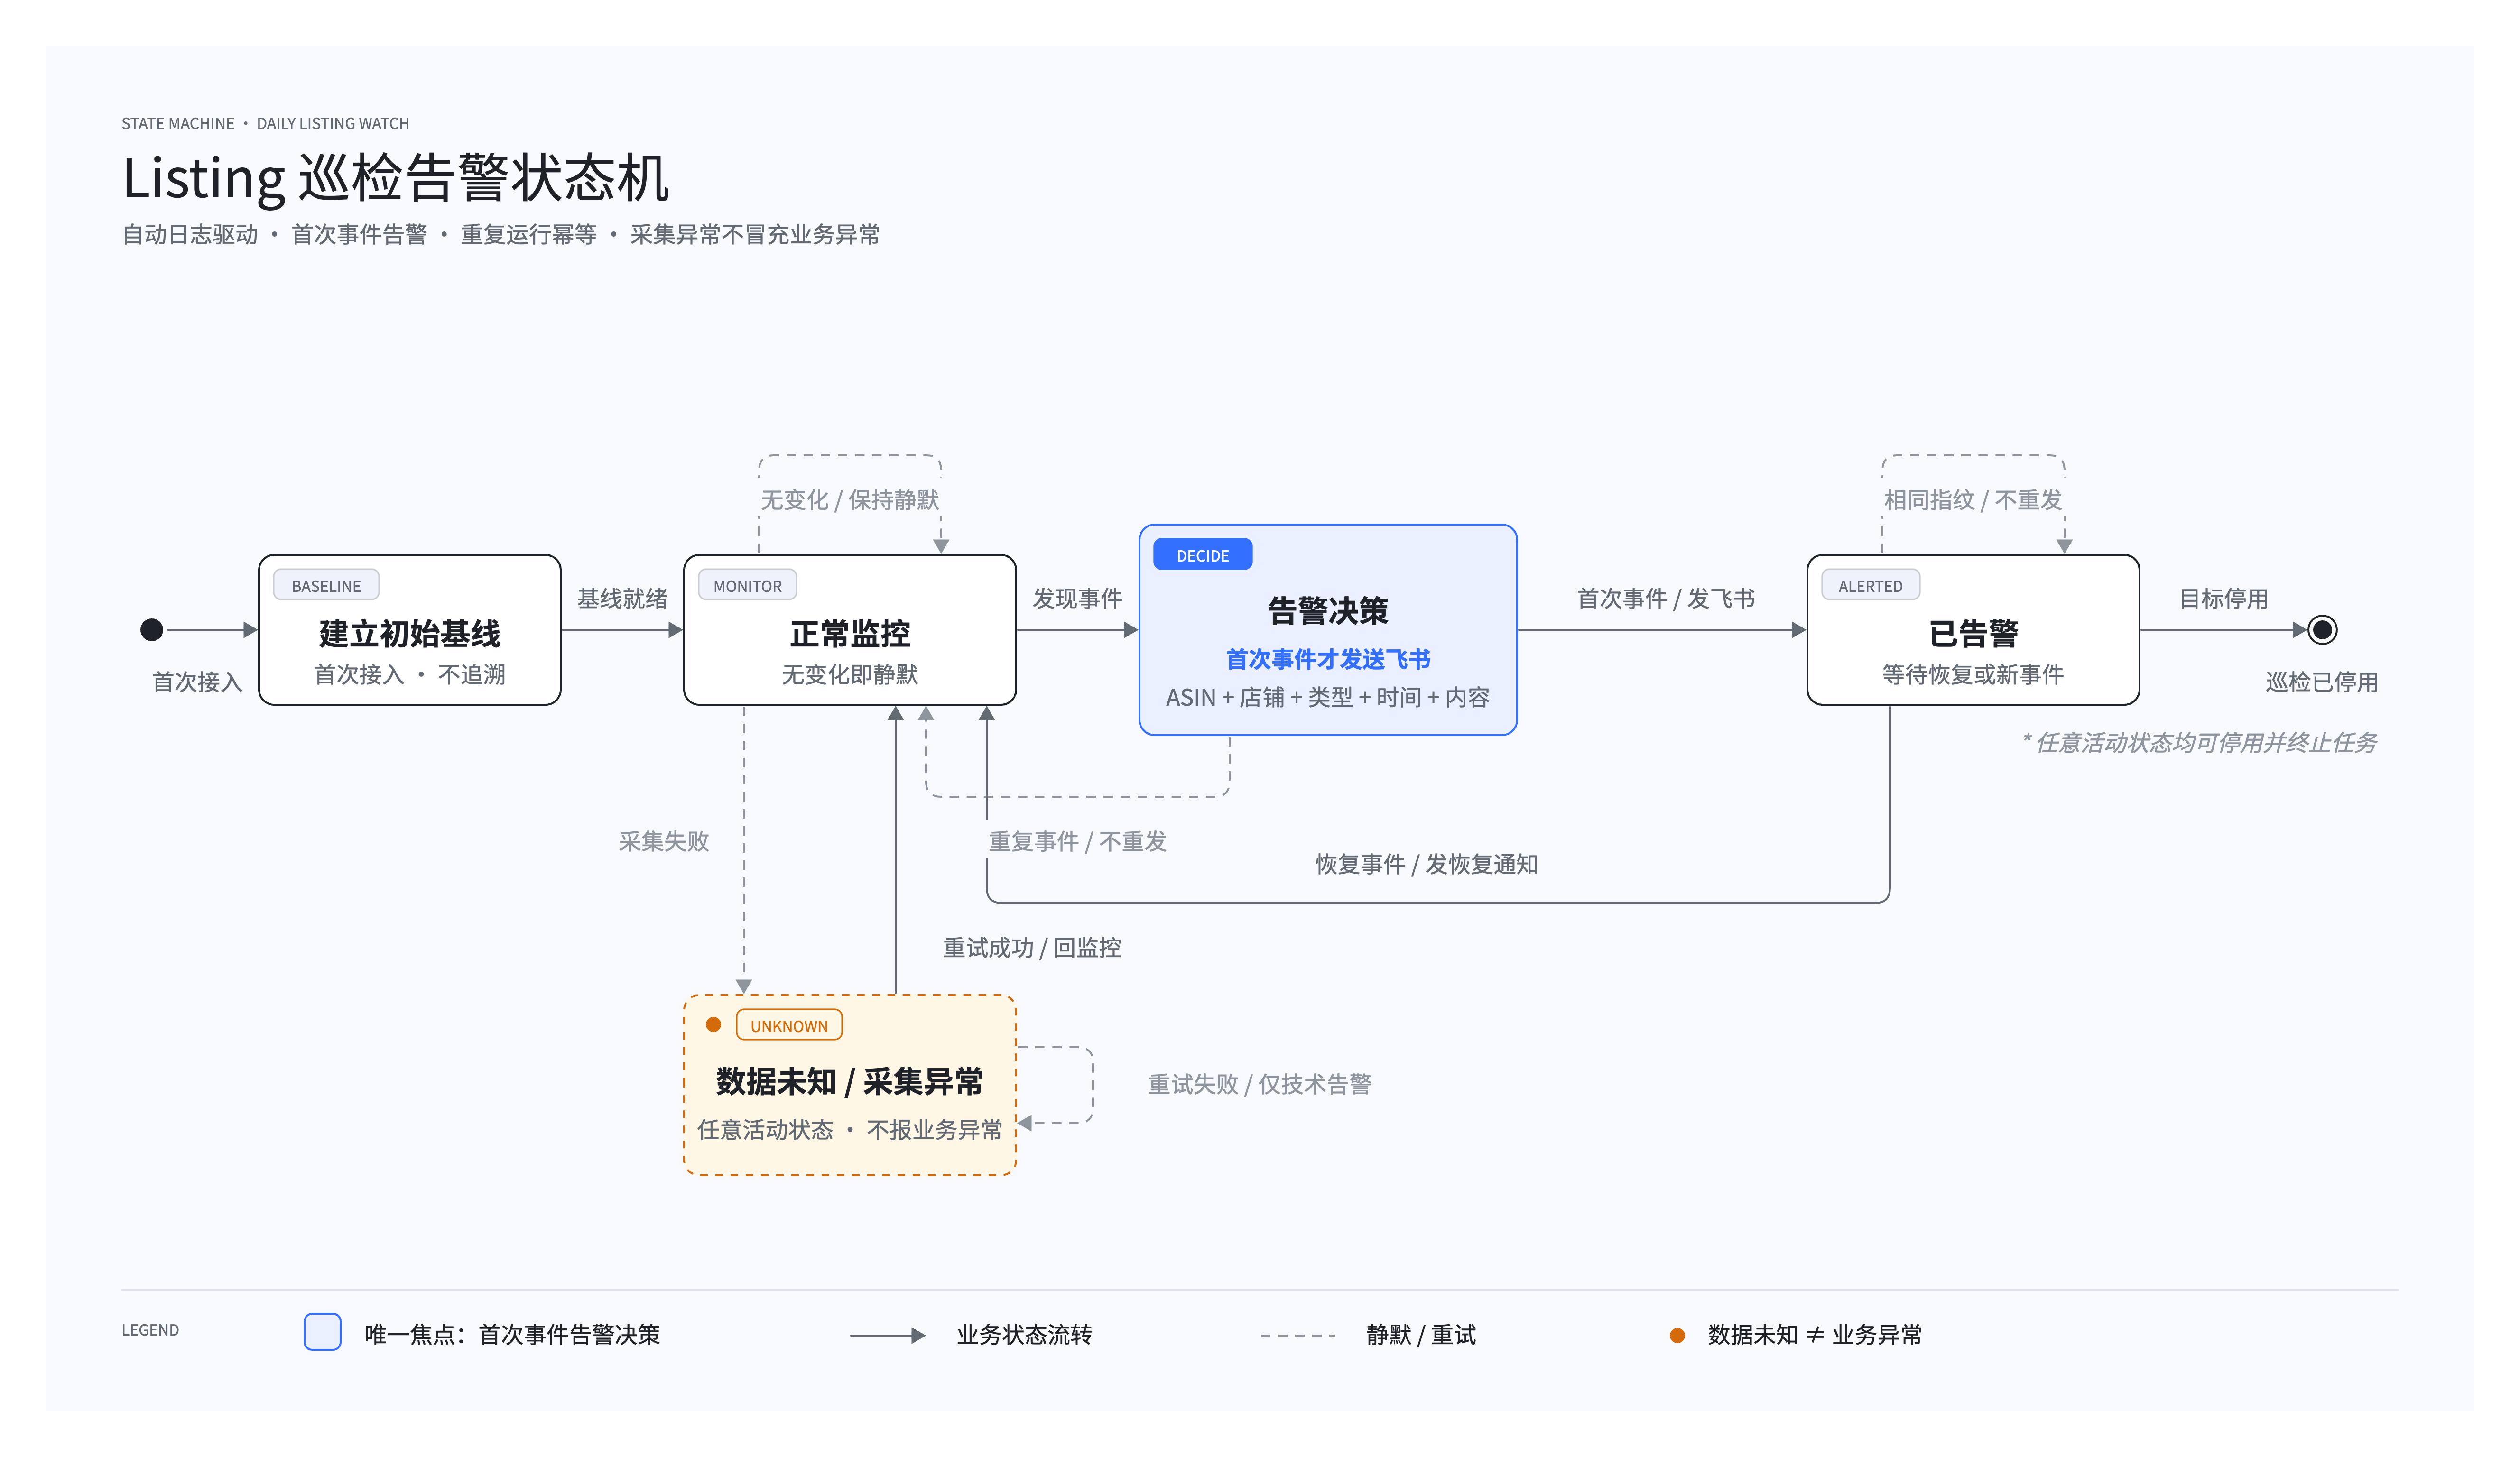The height and width of the screenshot is (1457, 2520).
Task: Click the orange dot in the legend
Action: [x=1677, y=1335]
